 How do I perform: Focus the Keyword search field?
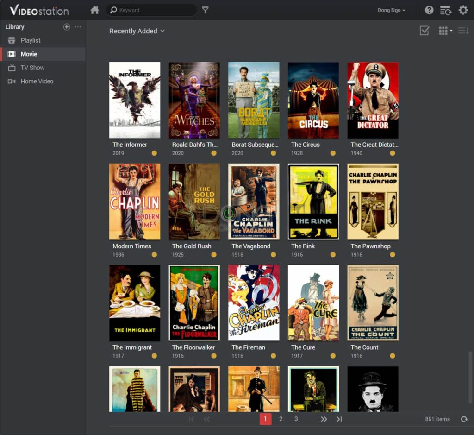click(x=151, y=10)
